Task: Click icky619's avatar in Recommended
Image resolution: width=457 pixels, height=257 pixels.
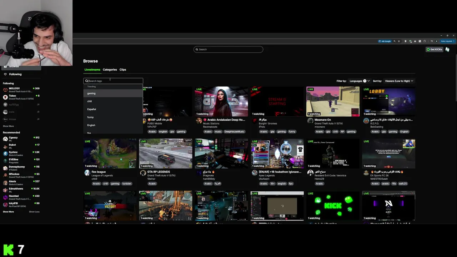Action: (x=5, y=205)
